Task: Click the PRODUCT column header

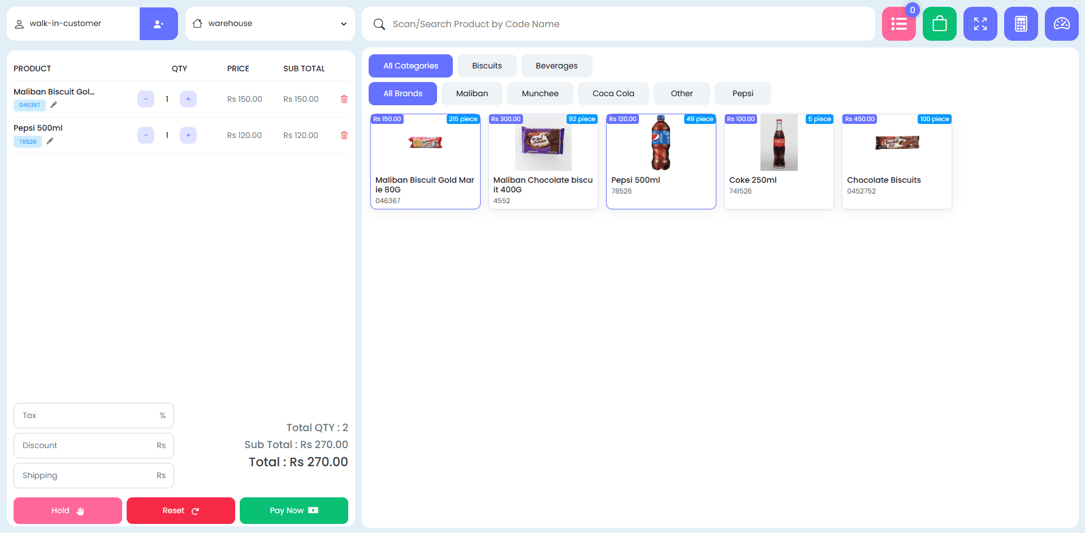Action: click(x=32, y=68)
